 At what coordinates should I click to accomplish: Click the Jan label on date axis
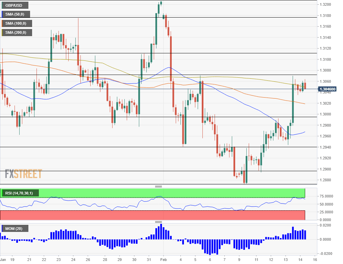tap(3, 260)
